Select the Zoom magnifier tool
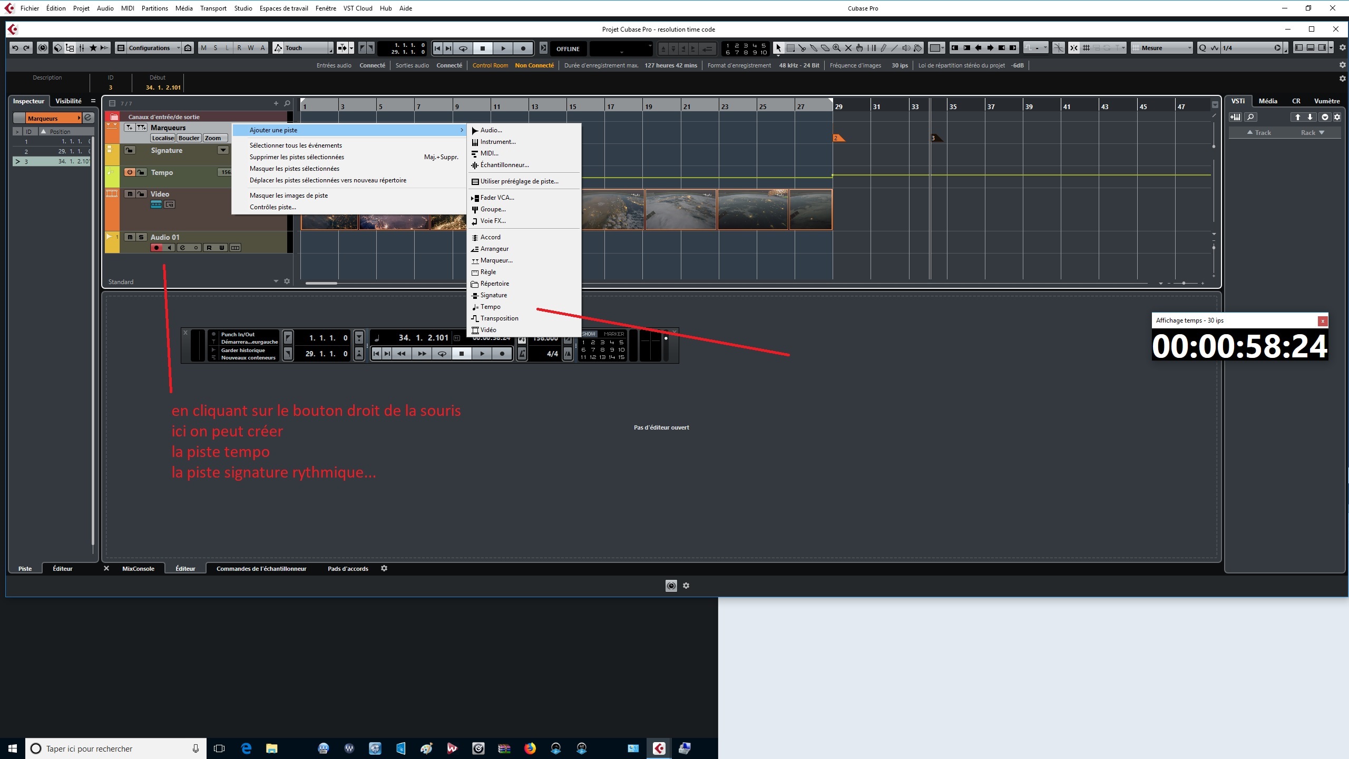This screenshot has height=759, width=1349. coord(837,48)
